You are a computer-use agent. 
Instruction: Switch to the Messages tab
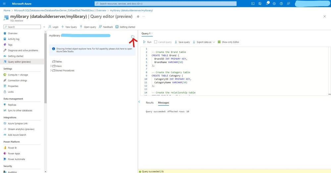click(x=164, y=103)
